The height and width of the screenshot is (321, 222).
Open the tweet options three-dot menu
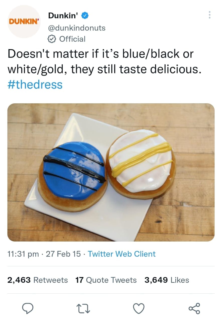pos(210,15)
